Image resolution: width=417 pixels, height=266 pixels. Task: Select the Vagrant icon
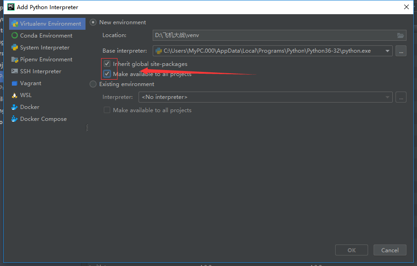15,83
